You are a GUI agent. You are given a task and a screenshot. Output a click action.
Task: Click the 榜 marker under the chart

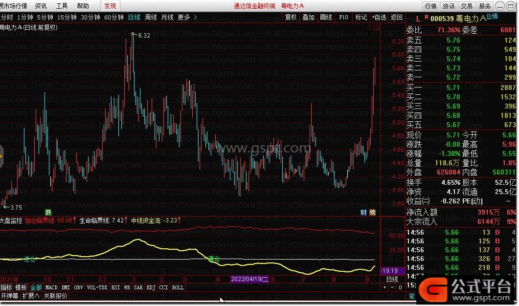373,212
